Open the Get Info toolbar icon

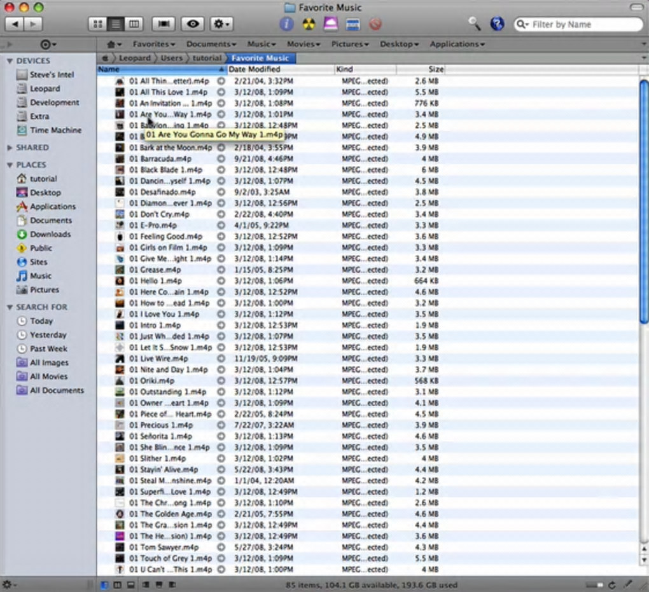[x=286, y=24]
